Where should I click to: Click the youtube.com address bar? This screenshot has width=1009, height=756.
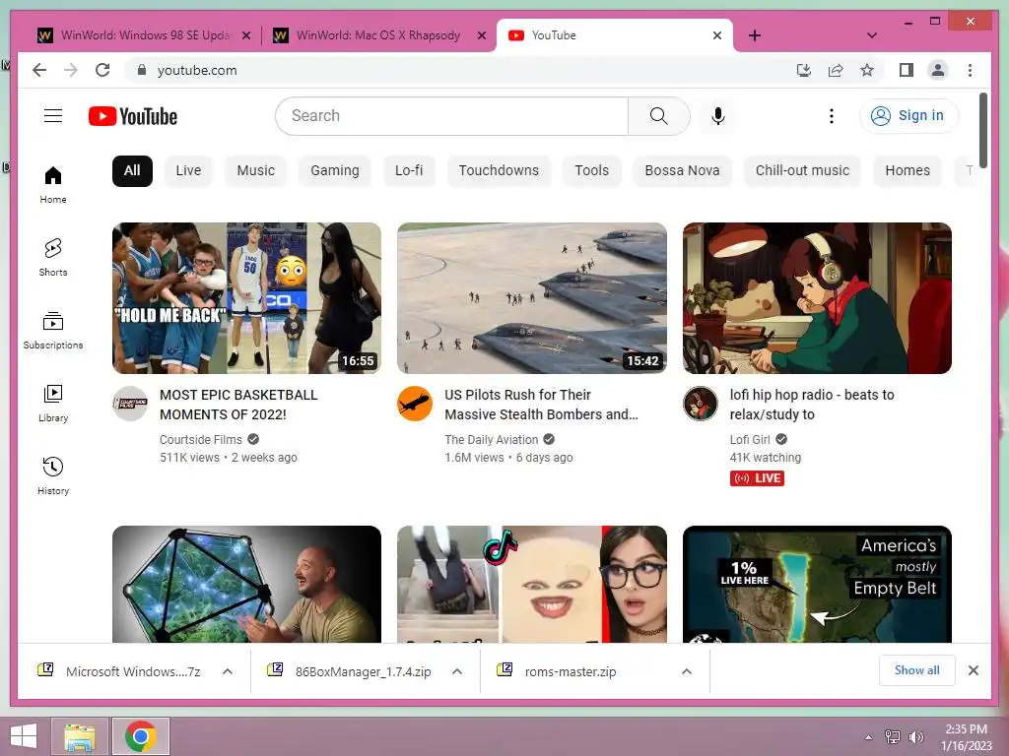coord(458,70)
